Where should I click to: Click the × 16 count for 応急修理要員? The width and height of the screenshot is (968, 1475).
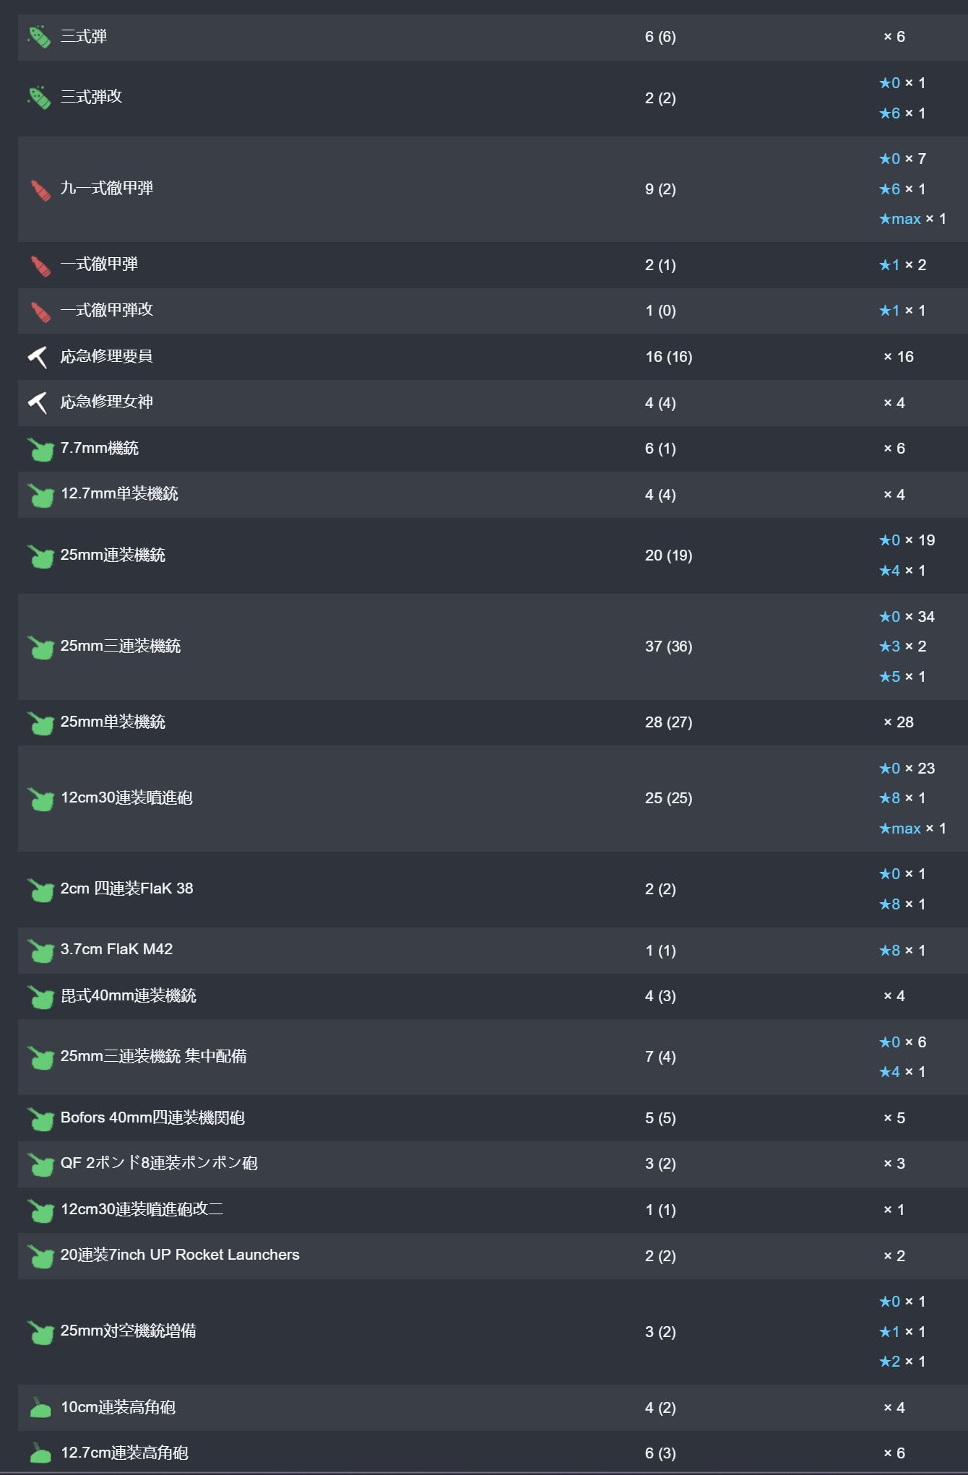tap(898, 357)
